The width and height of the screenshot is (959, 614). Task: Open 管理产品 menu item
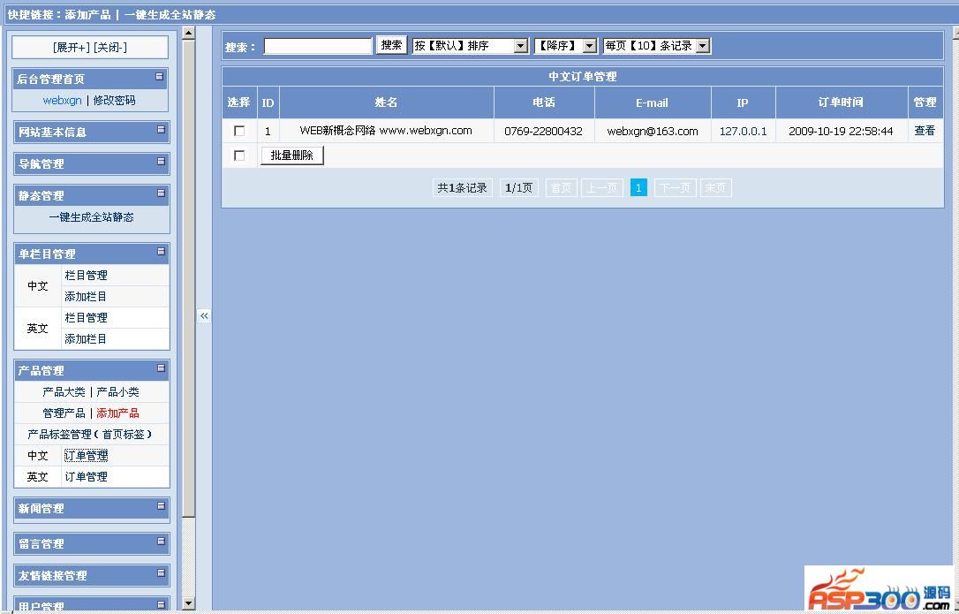(x=64, y=413)
